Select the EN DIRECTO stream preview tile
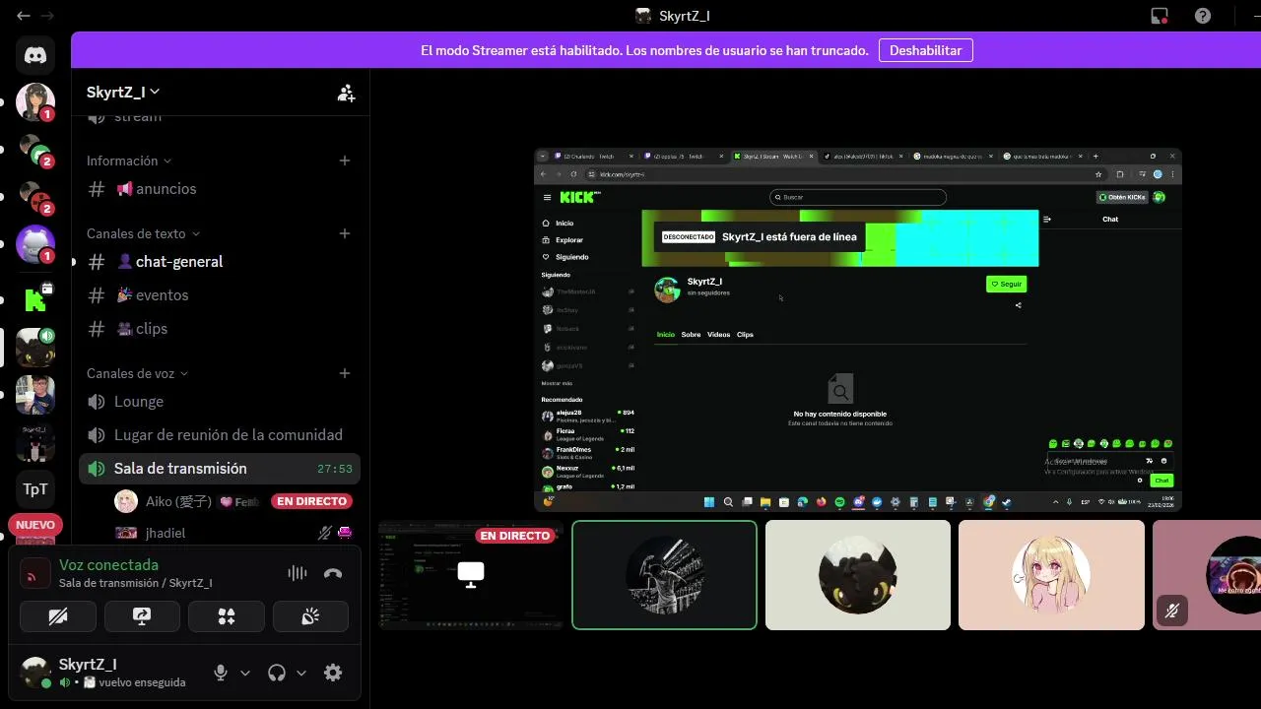This screenshot has width=1261, height=709. (471, 575)
